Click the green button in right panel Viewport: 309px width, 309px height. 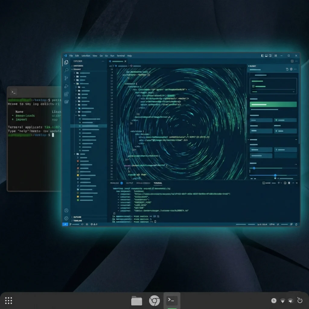tap(273, 104)
